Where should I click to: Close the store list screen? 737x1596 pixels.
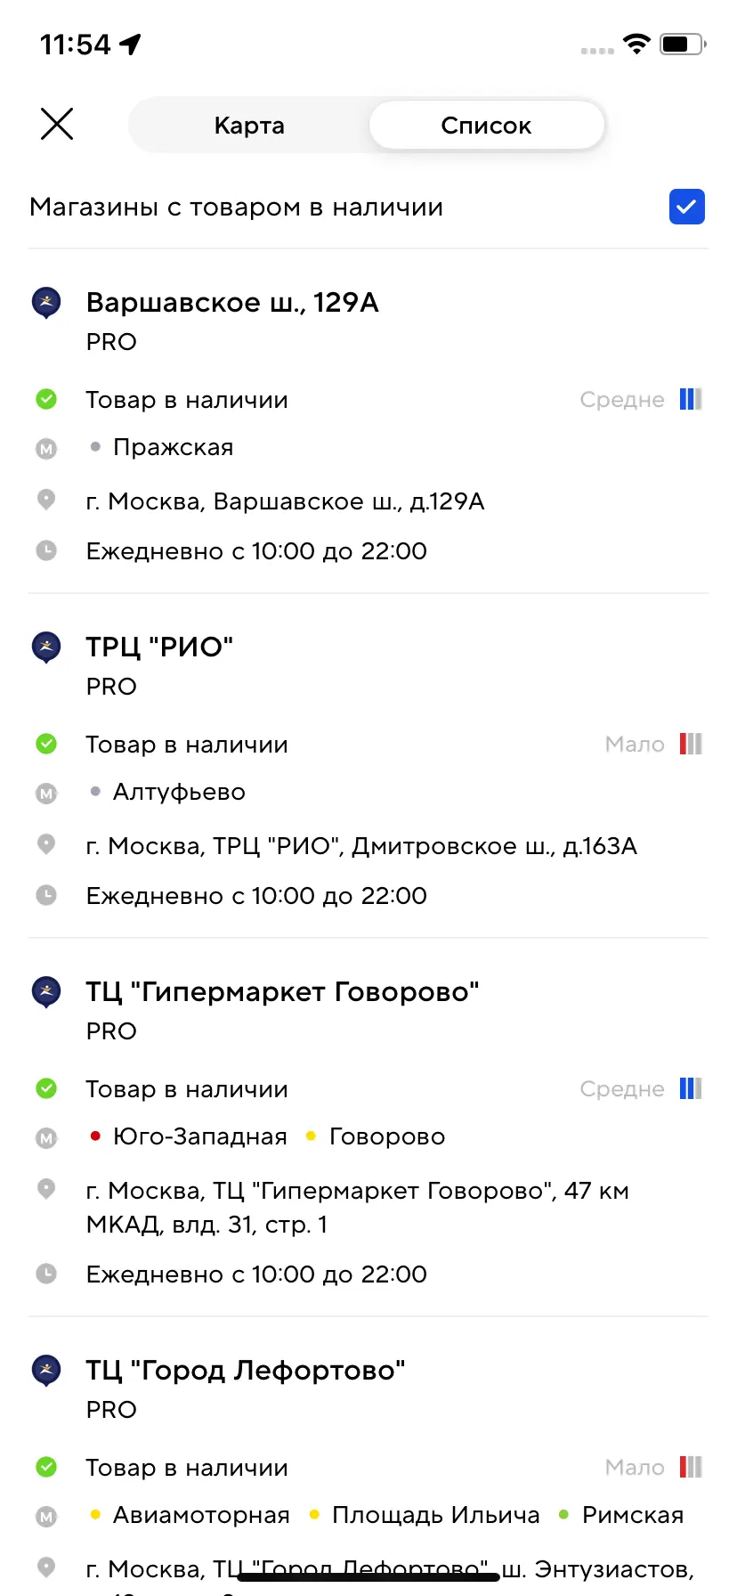pyautogui.click(x=57, y=124)
